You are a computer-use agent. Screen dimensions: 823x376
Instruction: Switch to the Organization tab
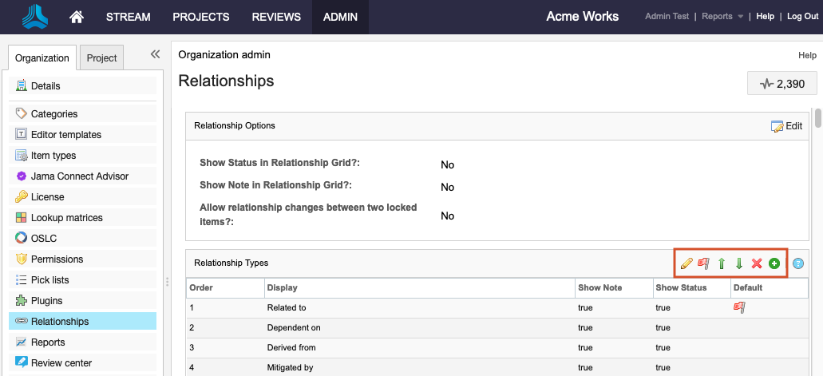coord(42,57)
